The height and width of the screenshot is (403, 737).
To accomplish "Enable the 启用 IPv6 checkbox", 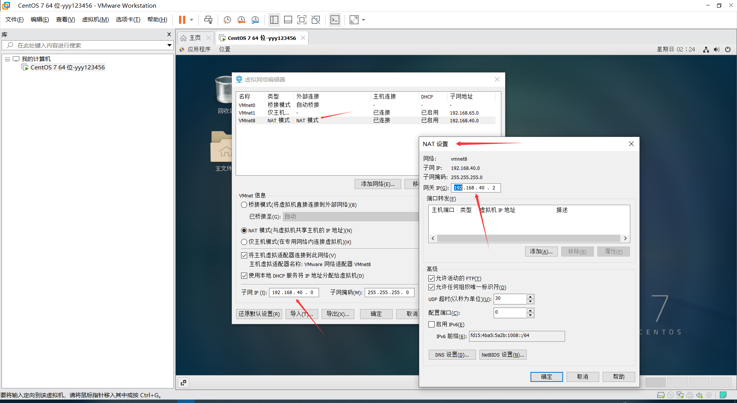I will 431,324.
